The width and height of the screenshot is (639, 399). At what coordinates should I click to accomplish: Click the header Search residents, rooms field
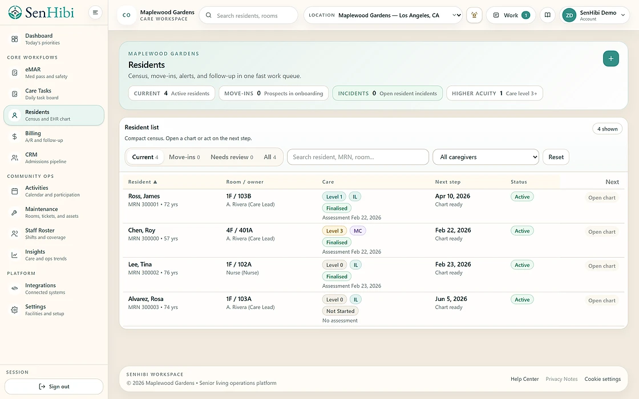tap(249, 15)
